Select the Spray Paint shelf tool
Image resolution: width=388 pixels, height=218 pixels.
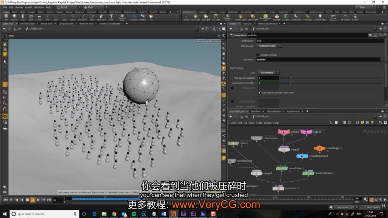101,17
